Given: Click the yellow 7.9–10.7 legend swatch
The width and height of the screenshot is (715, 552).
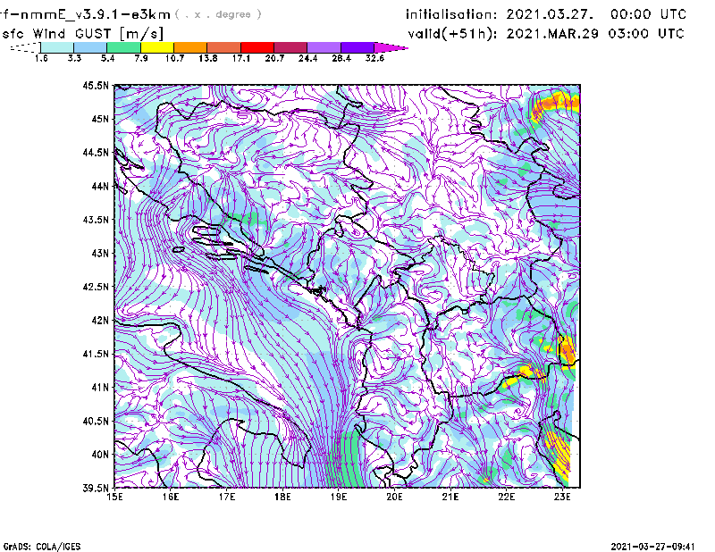Looking at the screenshot, I should click(x=157, y=47).
